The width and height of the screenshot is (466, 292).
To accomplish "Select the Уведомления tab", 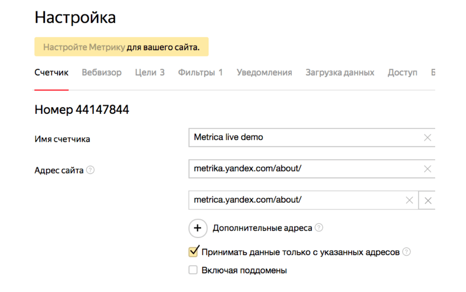I will point(264,72).
